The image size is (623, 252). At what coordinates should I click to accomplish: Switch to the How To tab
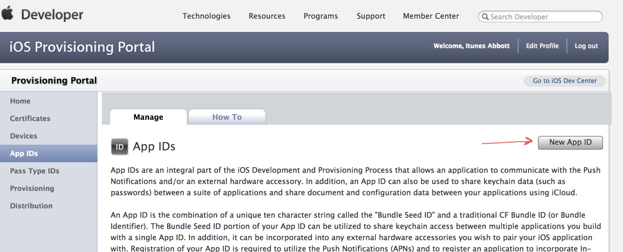[x=227, y=117]
